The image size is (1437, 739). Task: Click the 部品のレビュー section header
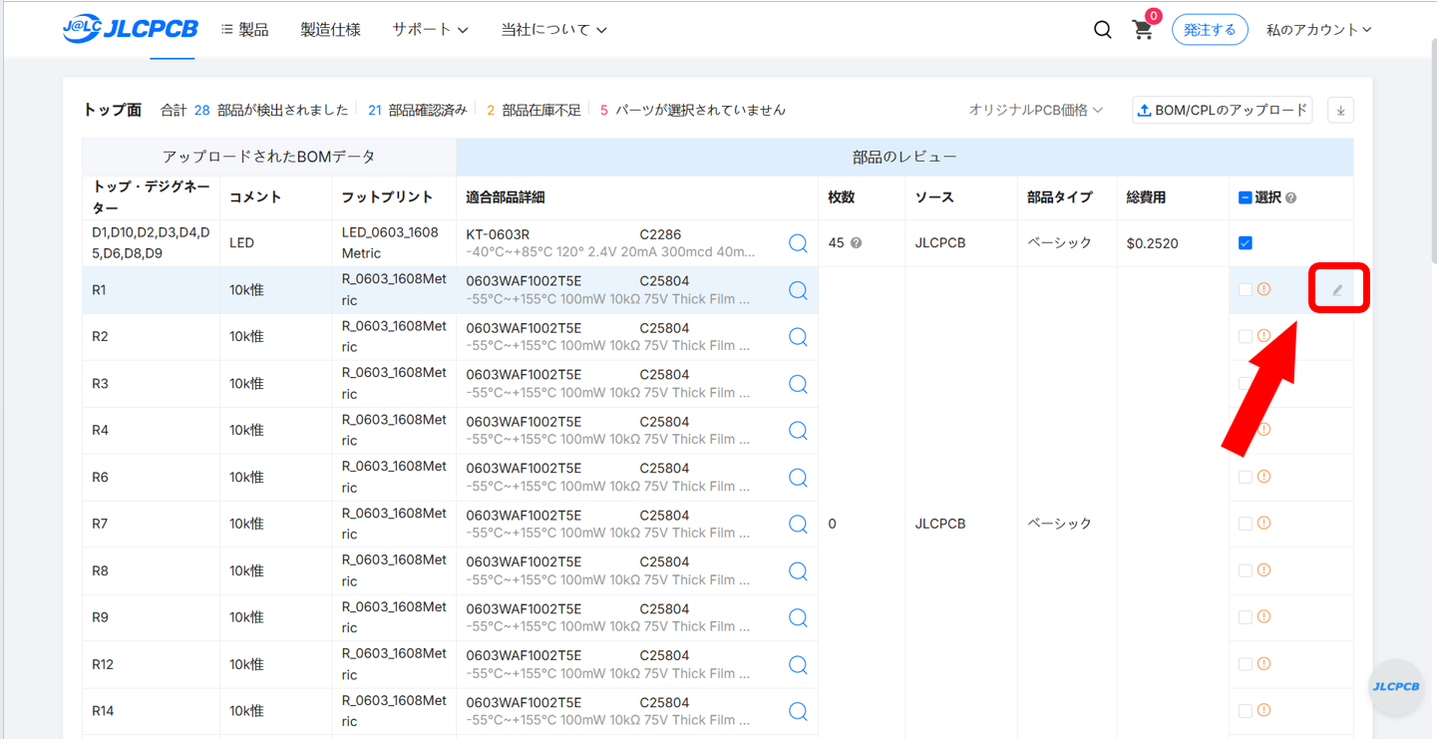904,158
